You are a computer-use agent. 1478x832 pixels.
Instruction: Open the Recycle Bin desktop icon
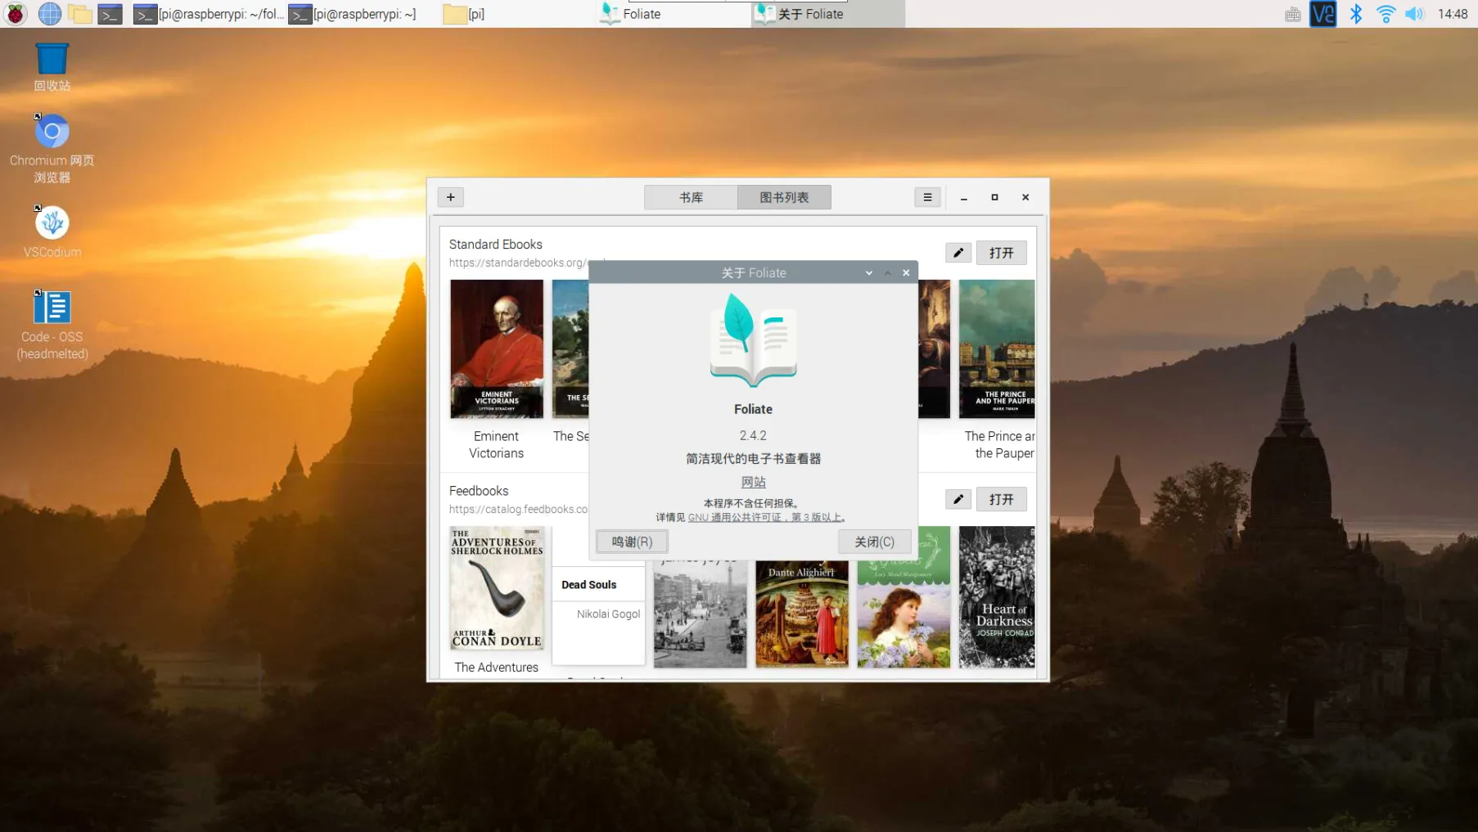[52, 67]
